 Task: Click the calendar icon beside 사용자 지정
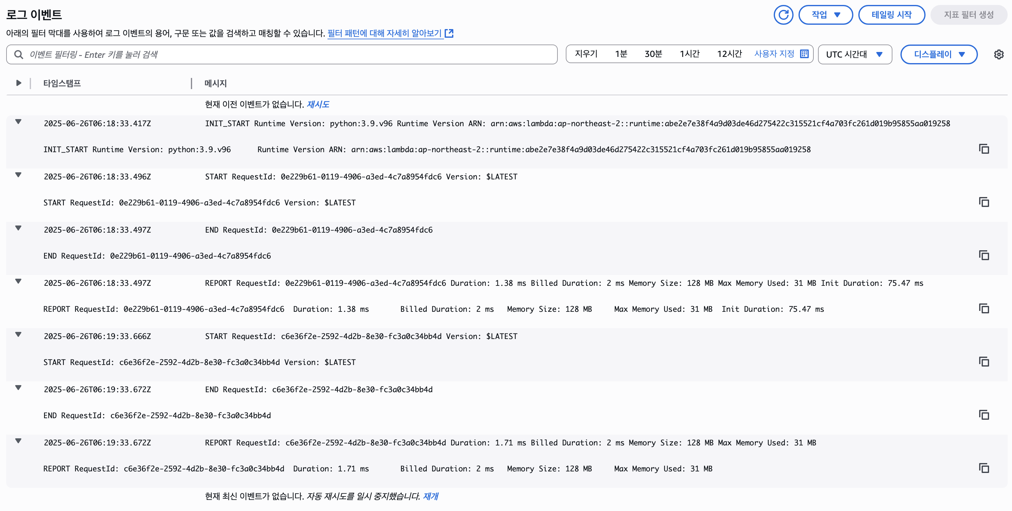tap(804, 54)
